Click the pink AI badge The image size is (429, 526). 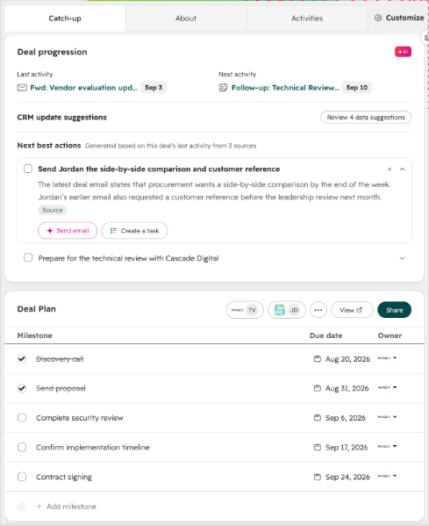(403, 52)
